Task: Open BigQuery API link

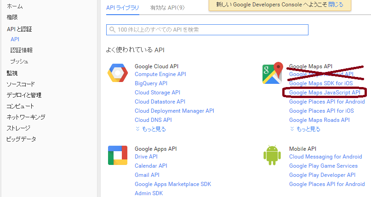Action: click(x=151, y=83)
